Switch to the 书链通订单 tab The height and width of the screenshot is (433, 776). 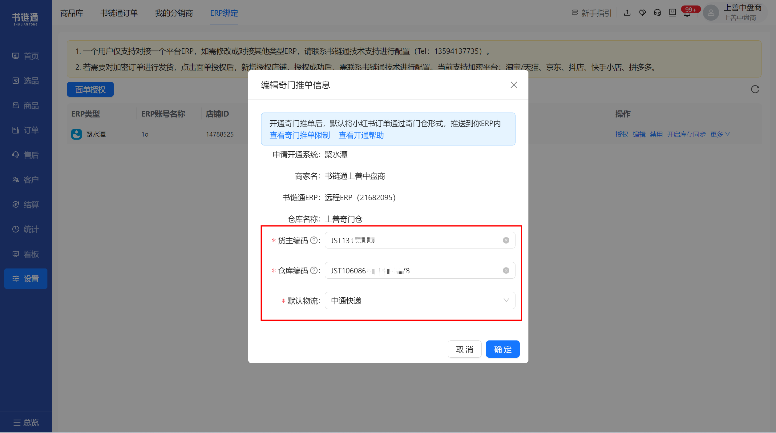[x=119, y=13]
